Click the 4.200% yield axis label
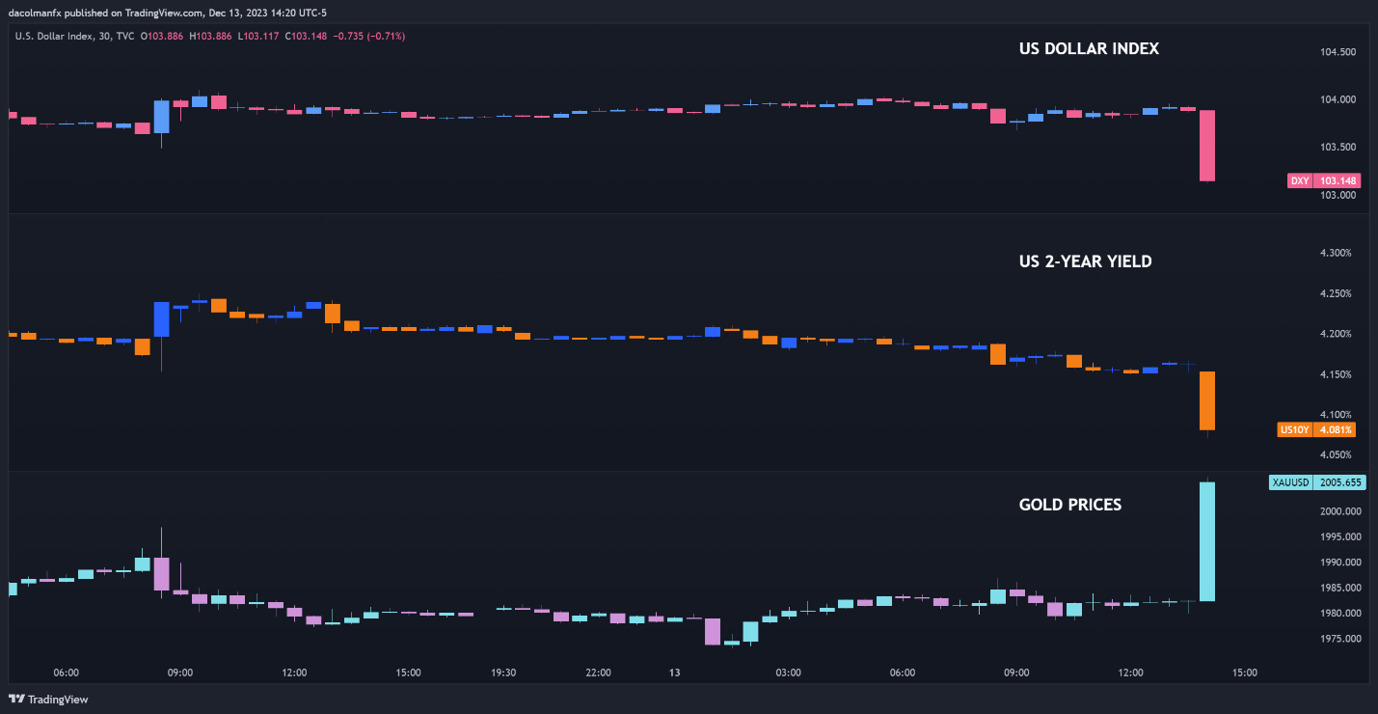1378x714 pixels. click(x=1335, y=334)
